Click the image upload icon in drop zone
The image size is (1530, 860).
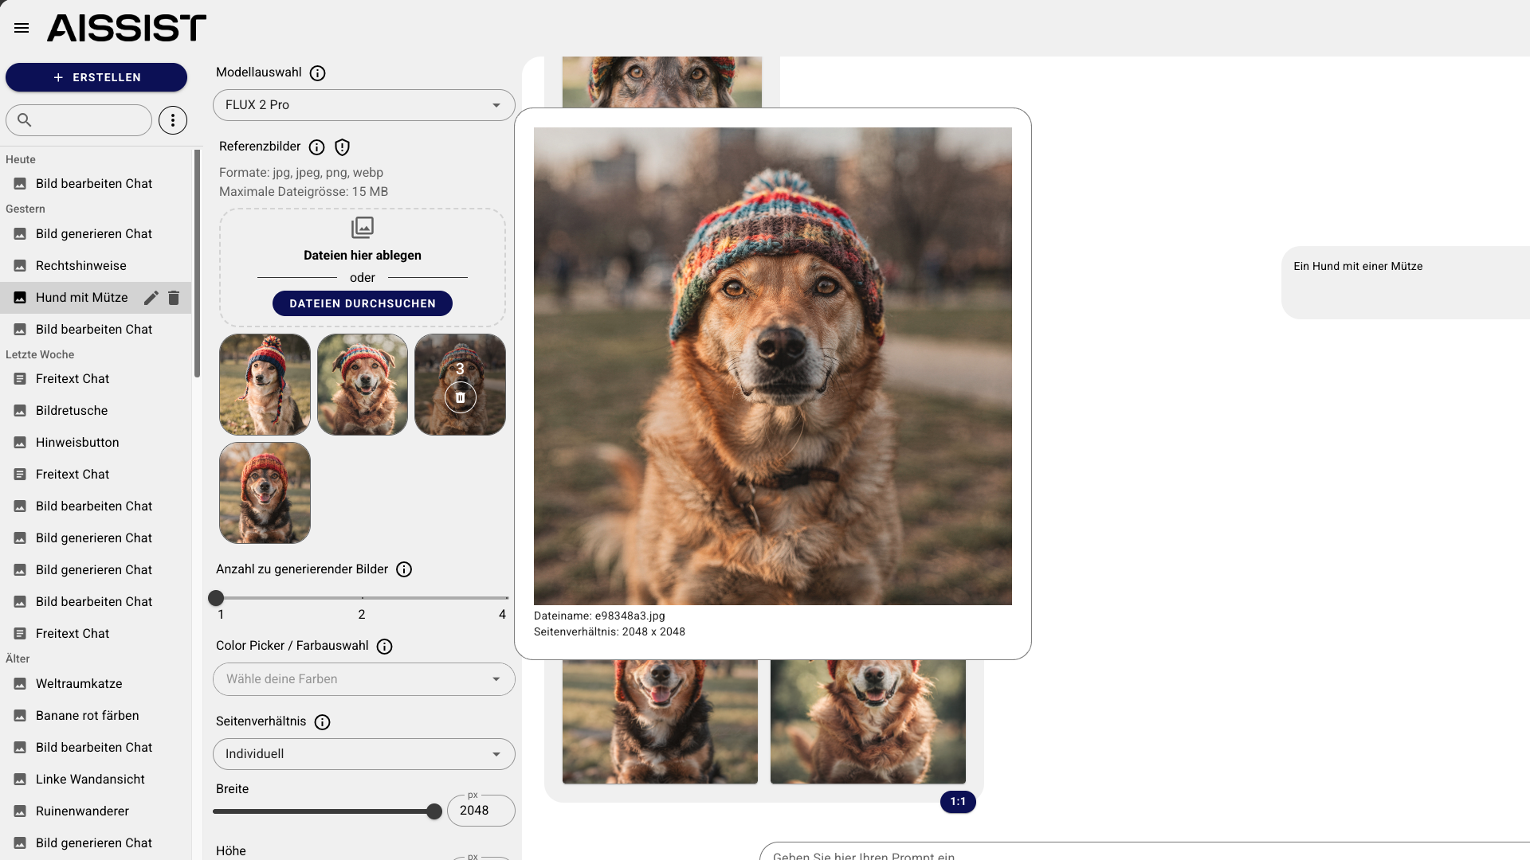coord(363,228)
